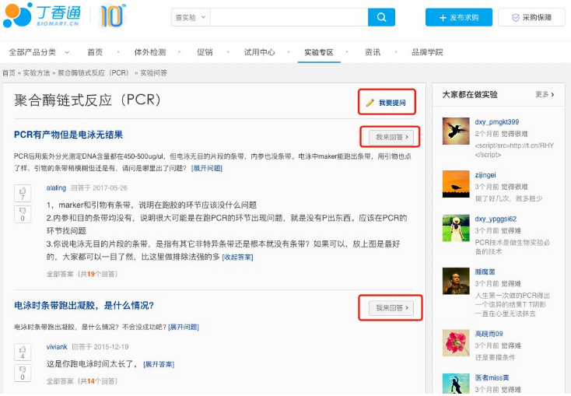Open the 资讯 nav item

click(x=373, y=52)
